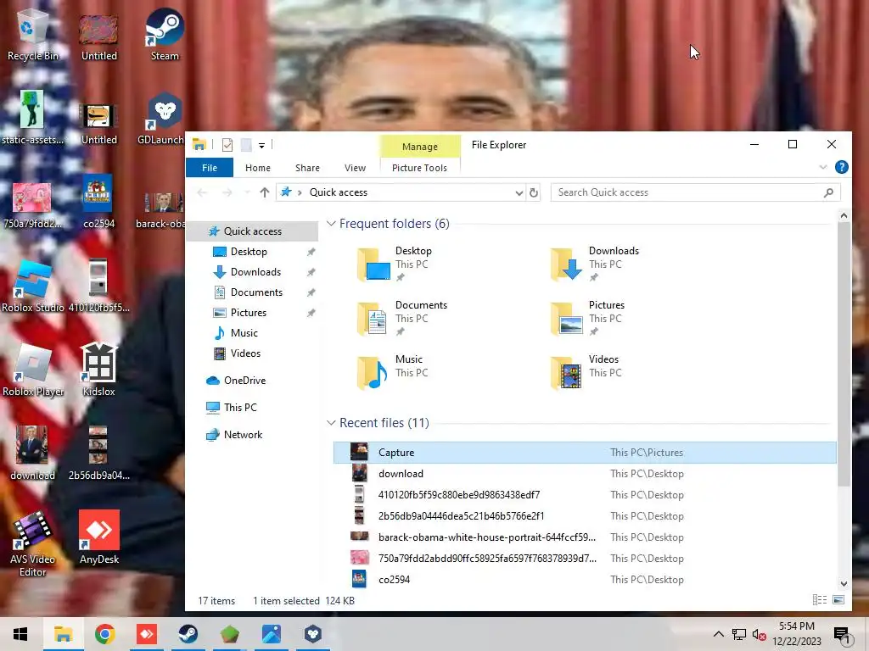Open the Windows Start menu
The width and height of the screenshot is (869, 651).
tap(20, 634)
